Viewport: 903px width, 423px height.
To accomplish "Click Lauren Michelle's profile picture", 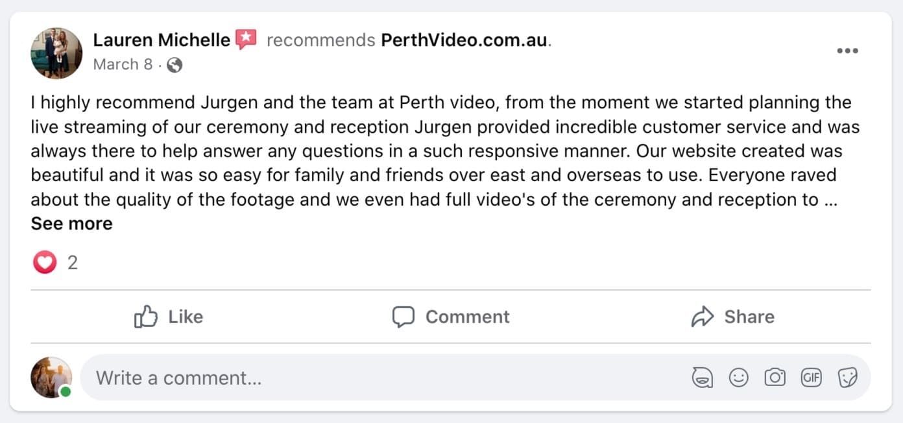I will coord(56,53).
